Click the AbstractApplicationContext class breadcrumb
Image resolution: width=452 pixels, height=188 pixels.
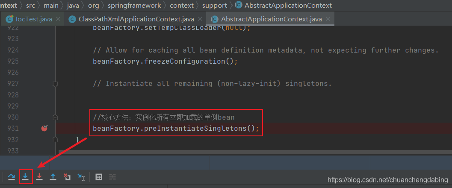pos(284,6)
